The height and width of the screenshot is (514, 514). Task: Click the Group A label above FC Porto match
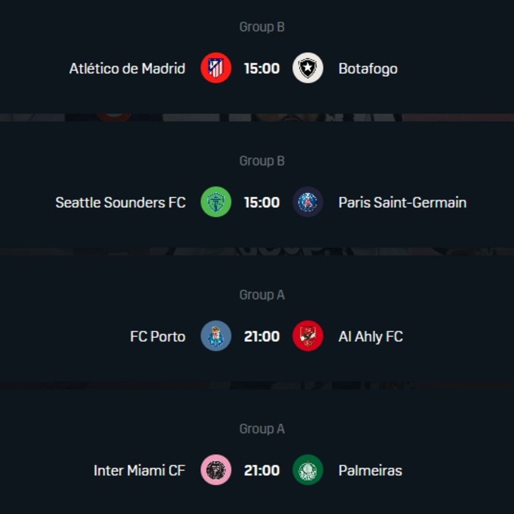tap(262, 295)
